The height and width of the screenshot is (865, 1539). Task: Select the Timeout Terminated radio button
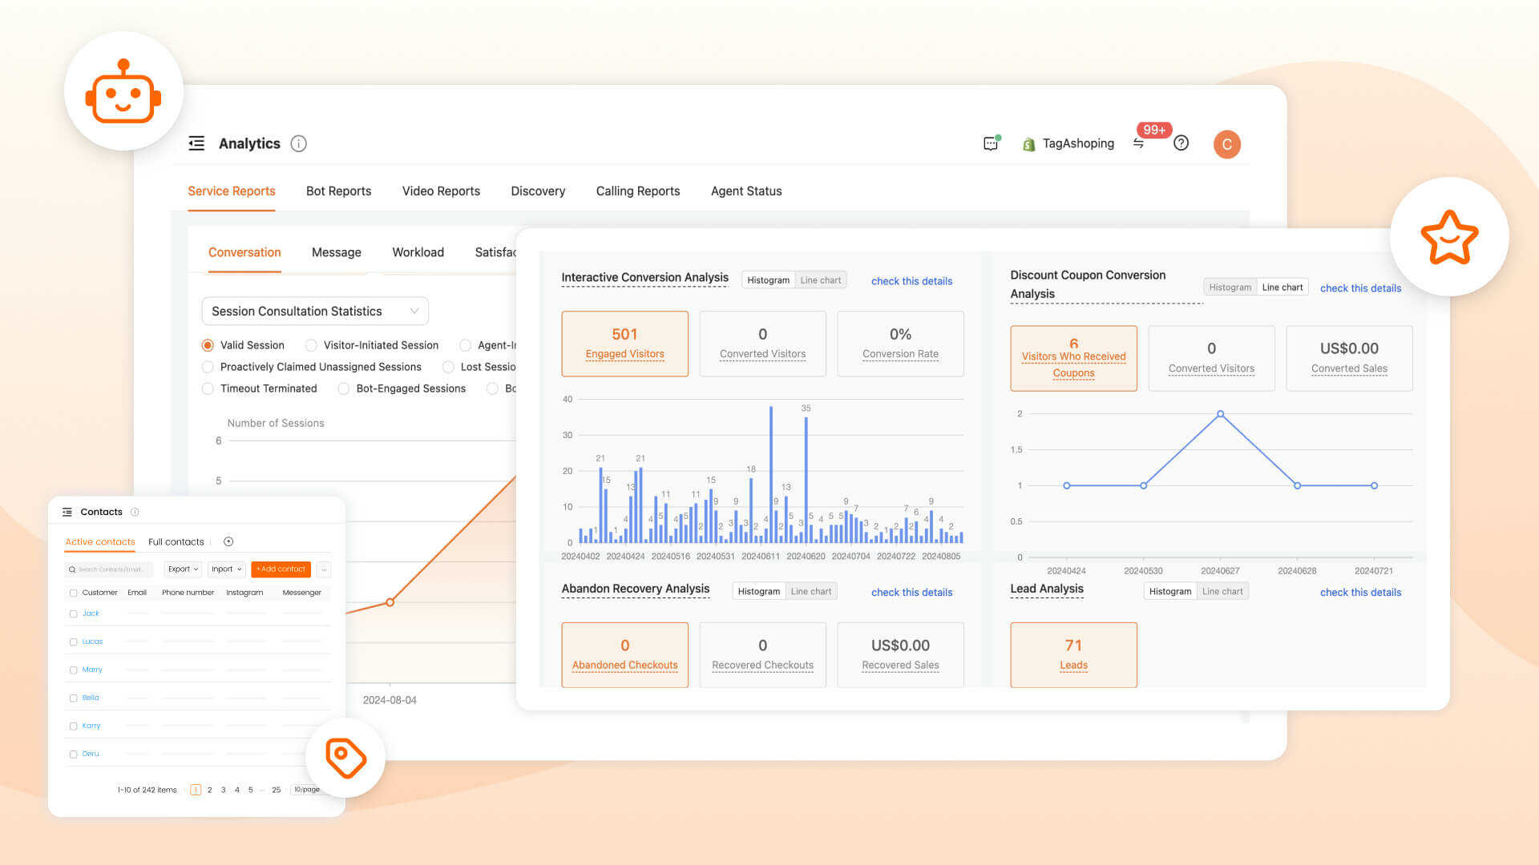point(208,388)
